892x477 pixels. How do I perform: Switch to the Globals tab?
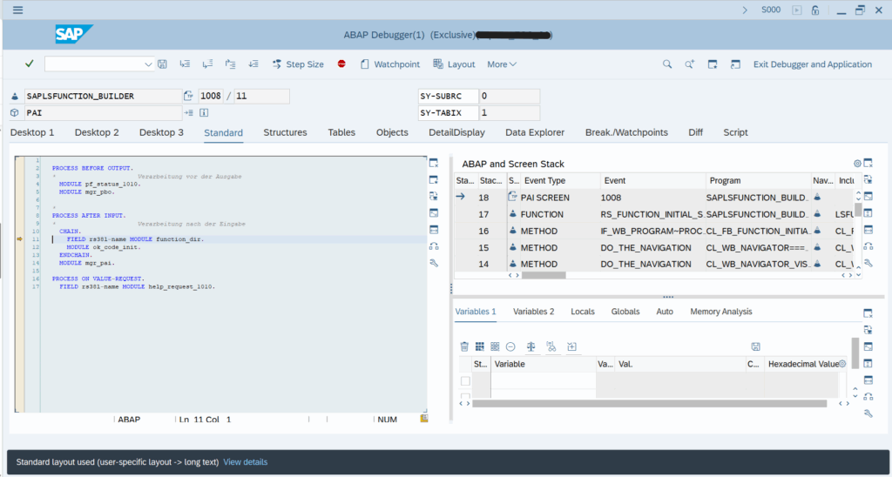point(625,312)
